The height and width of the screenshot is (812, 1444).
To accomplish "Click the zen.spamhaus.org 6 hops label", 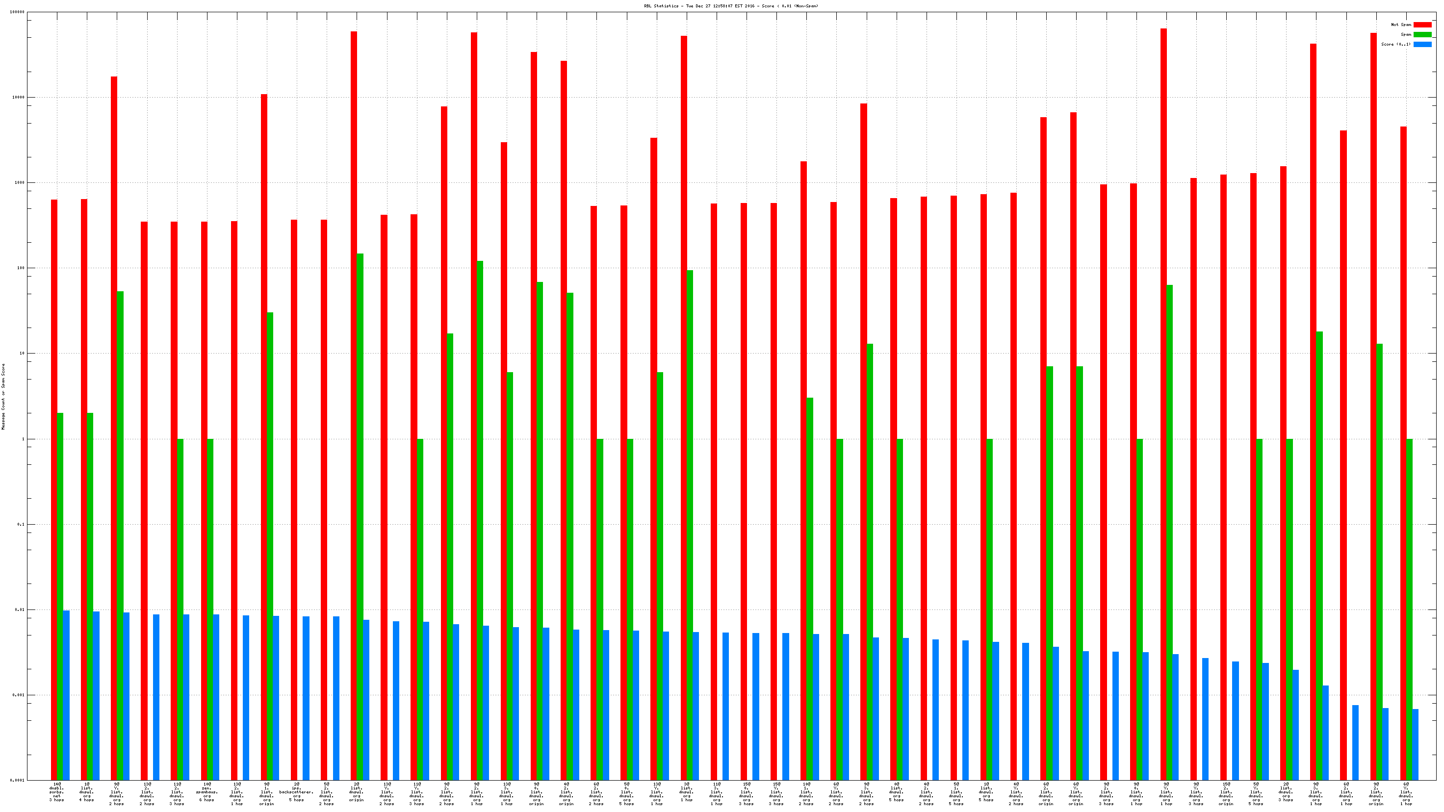I will pyautogui.click(x=207, y=791).
